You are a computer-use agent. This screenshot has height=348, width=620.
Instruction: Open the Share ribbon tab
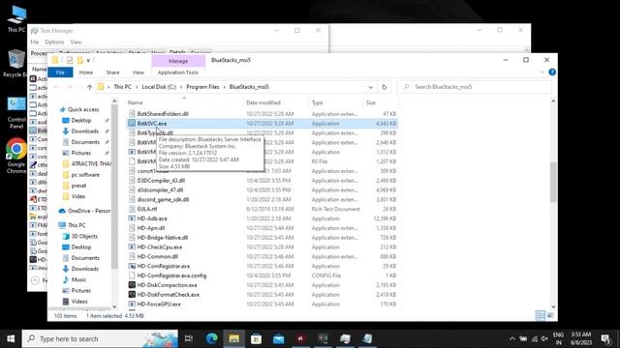pyautogui.click(x=112, y=72)
